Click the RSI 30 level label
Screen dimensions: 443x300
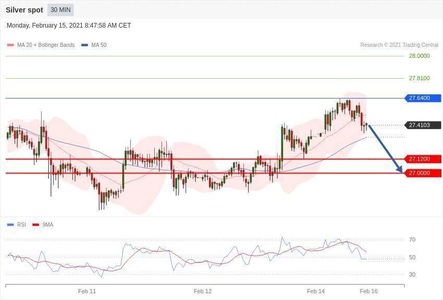pos(412,274)
